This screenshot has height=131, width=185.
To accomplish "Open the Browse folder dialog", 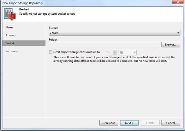I will coord(171,45).
